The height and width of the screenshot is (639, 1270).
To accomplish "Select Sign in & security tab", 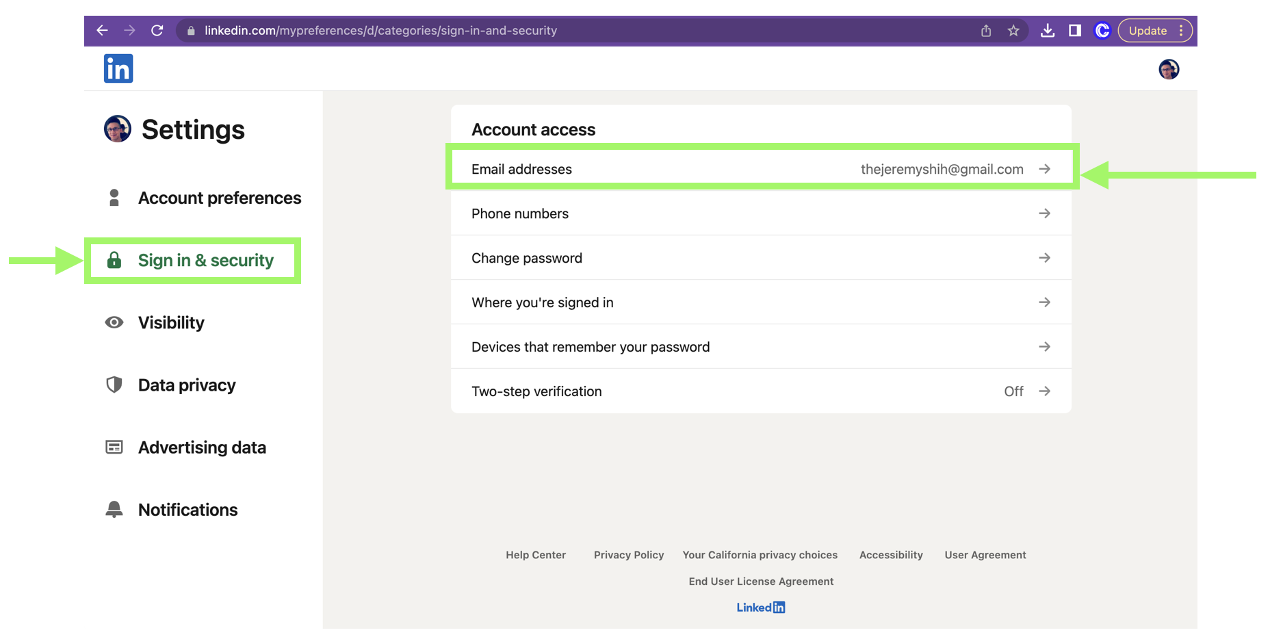I will (205, 261).
